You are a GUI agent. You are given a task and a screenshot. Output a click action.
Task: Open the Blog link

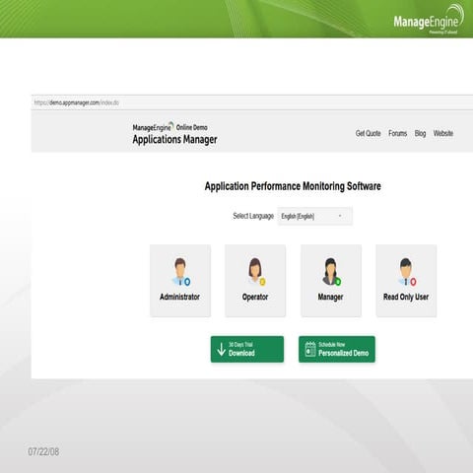(420, 133)
